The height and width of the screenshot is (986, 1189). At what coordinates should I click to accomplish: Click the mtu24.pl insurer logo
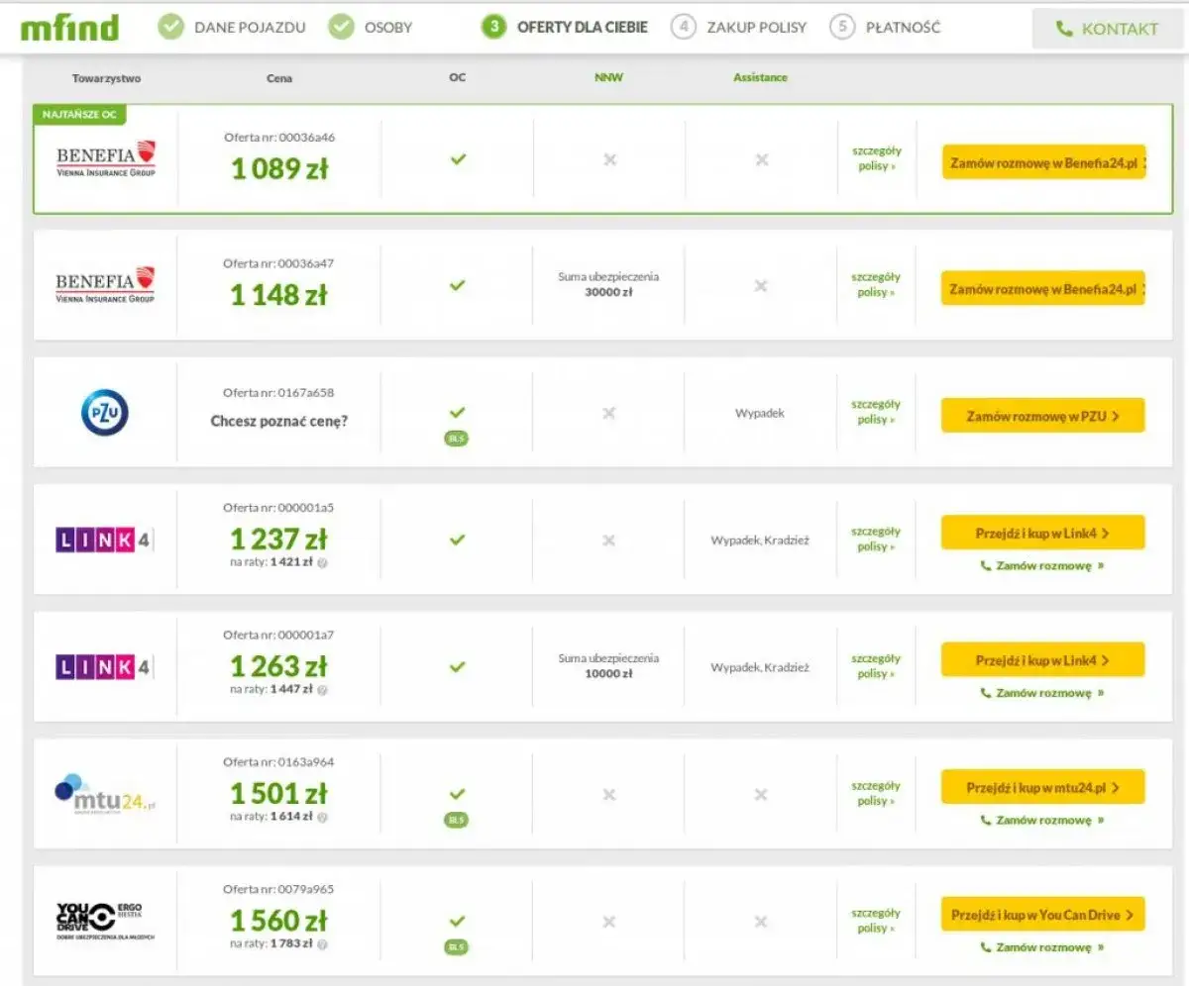coord(105,794)
